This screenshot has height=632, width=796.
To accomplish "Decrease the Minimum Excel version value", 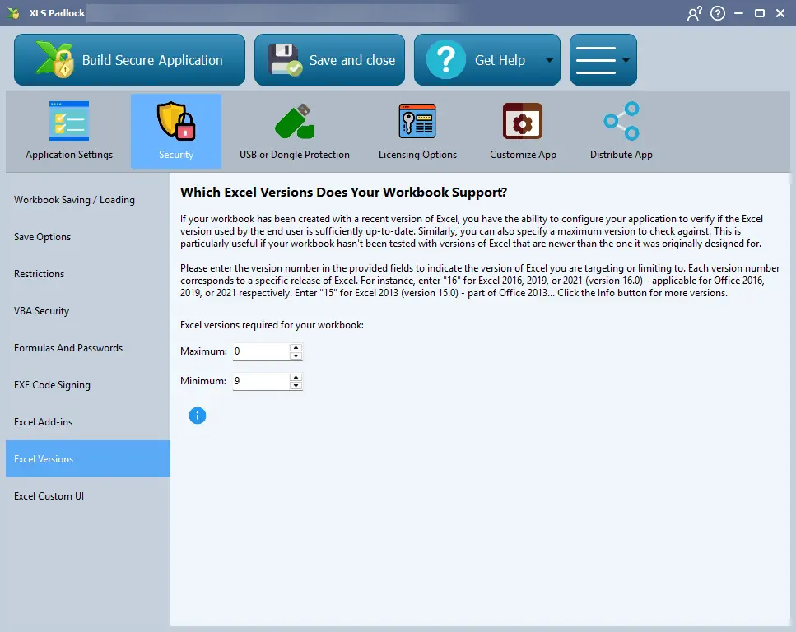I will [x=296, y=386].
